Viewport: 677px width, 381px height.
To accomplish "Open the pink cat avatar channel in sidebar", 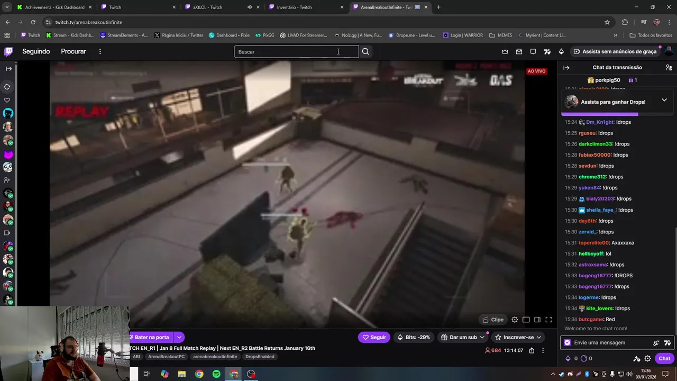I will pyautogui.click(x=8, y=154).
